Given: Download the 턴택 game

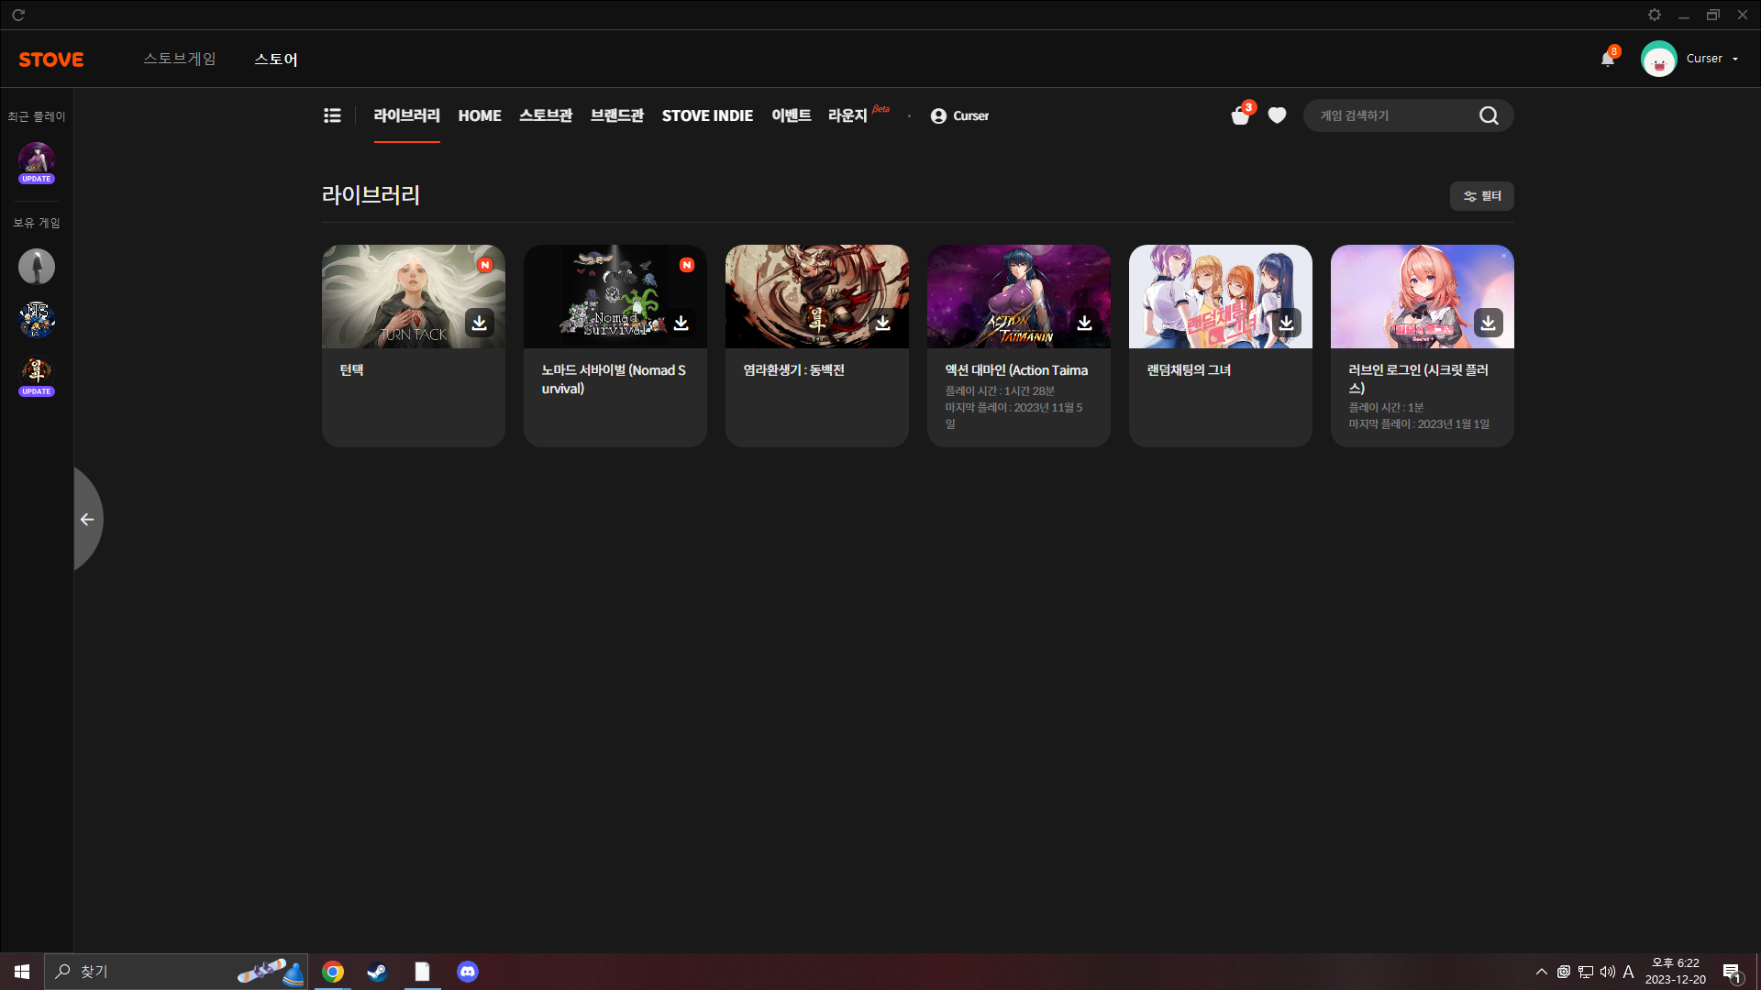Looking at the screenshot, I should tap(479, 323).
